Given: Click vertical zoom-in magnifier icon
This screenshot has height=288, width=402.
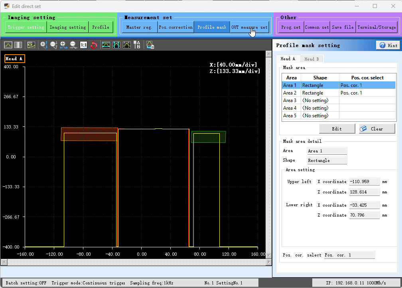Looking at the screenshot, I should (x=44, y=45).
